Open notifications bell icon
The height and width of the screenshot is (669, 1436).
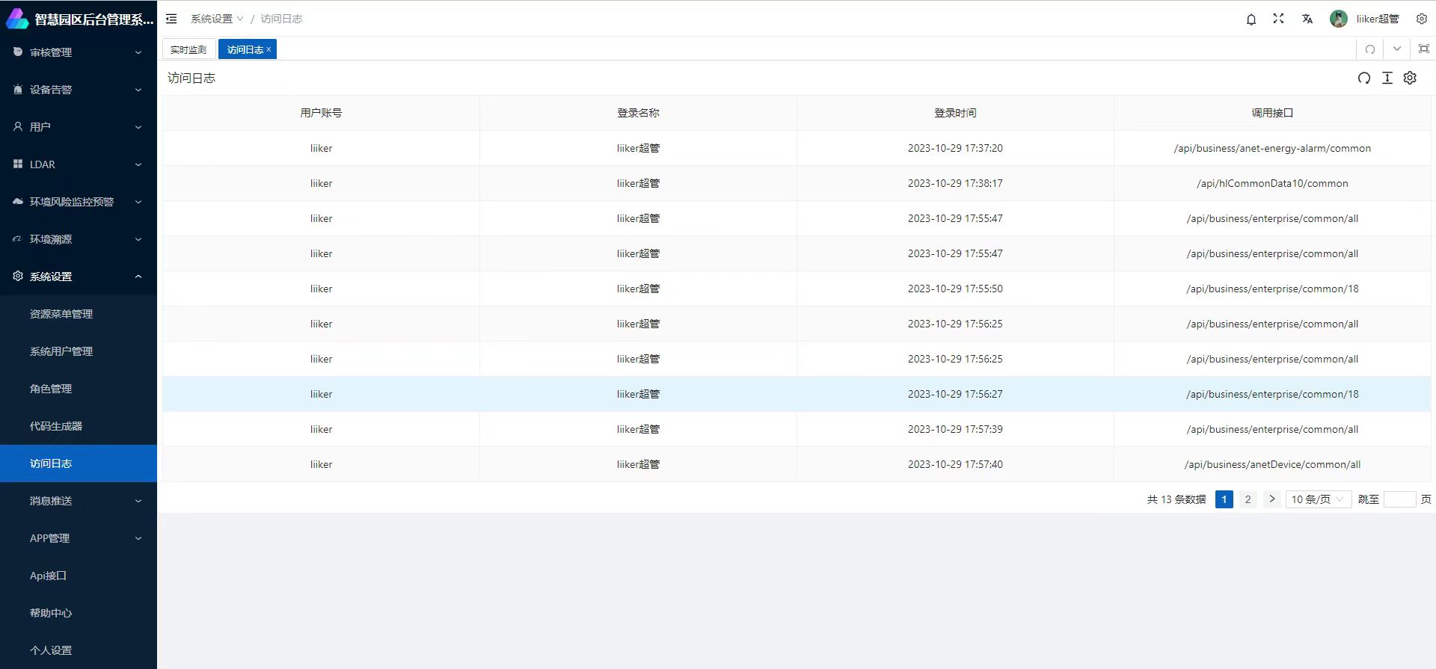pyautogui.click(x=1251, y=19)
